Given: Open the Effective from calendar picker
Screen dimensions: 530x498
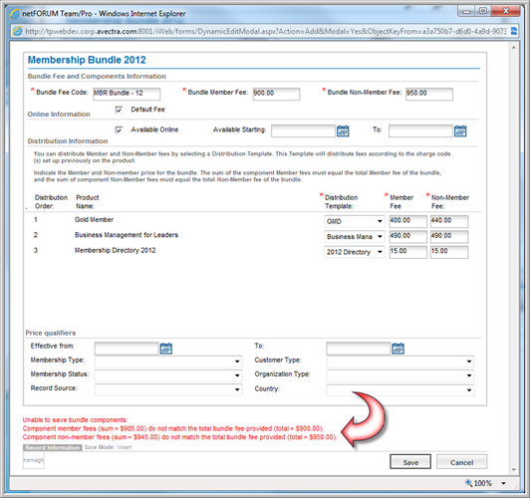Looking at the screenshot, I should click(x=166, y=349).
